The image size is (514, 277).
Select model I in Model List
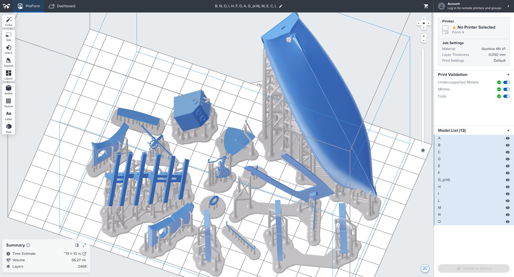point(474,194)
